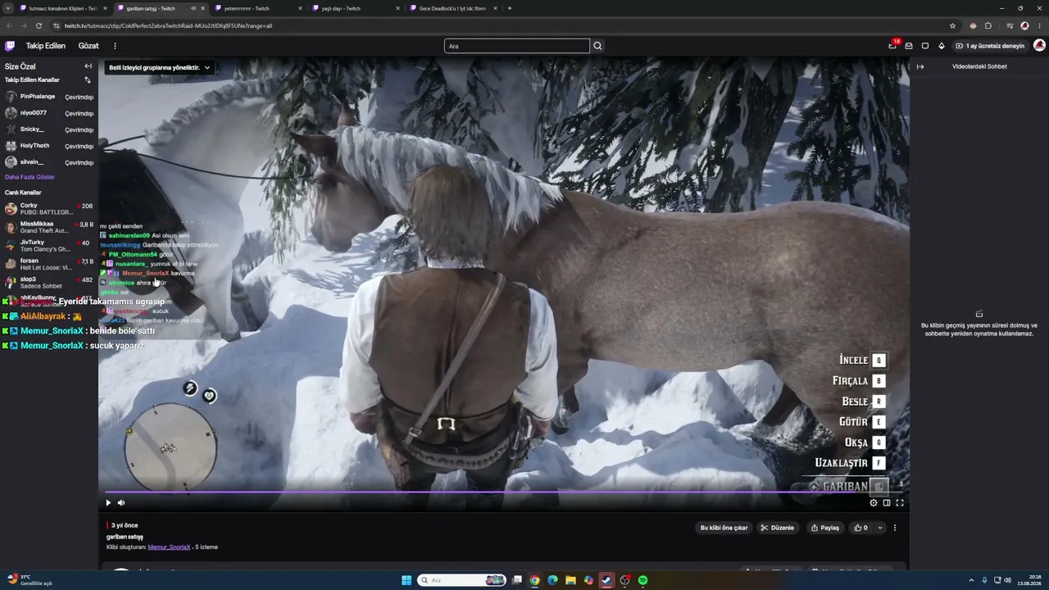Like the clip with thumbs up
This screenshot has height=590, width=1049.
click(861, 528)
